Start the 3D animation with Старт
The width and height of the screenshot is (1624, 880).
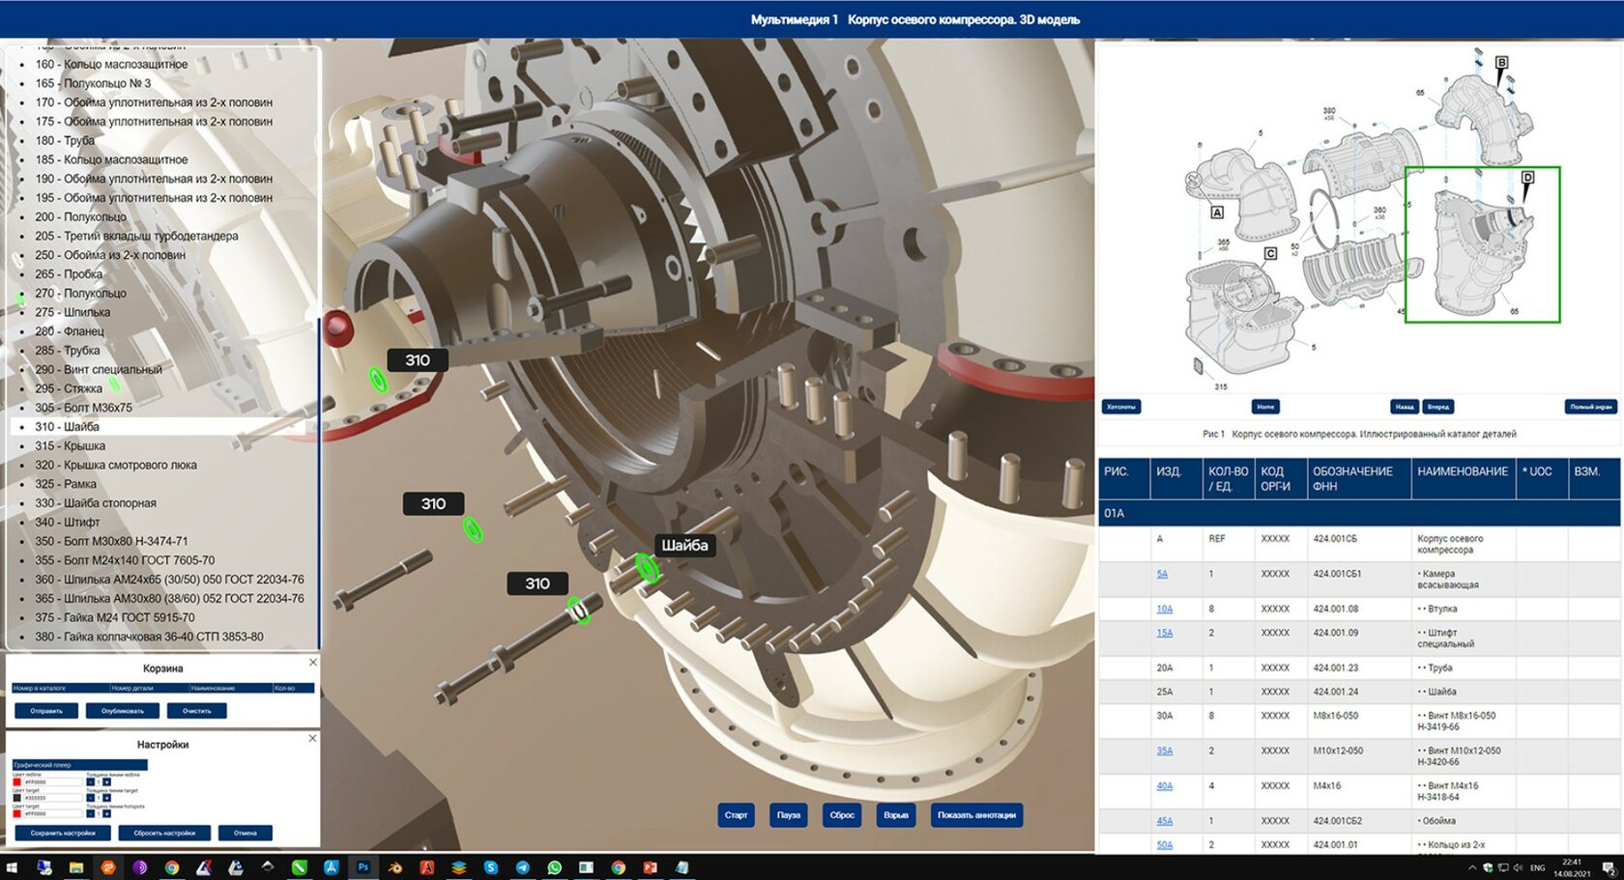click(x=736, y=815)
